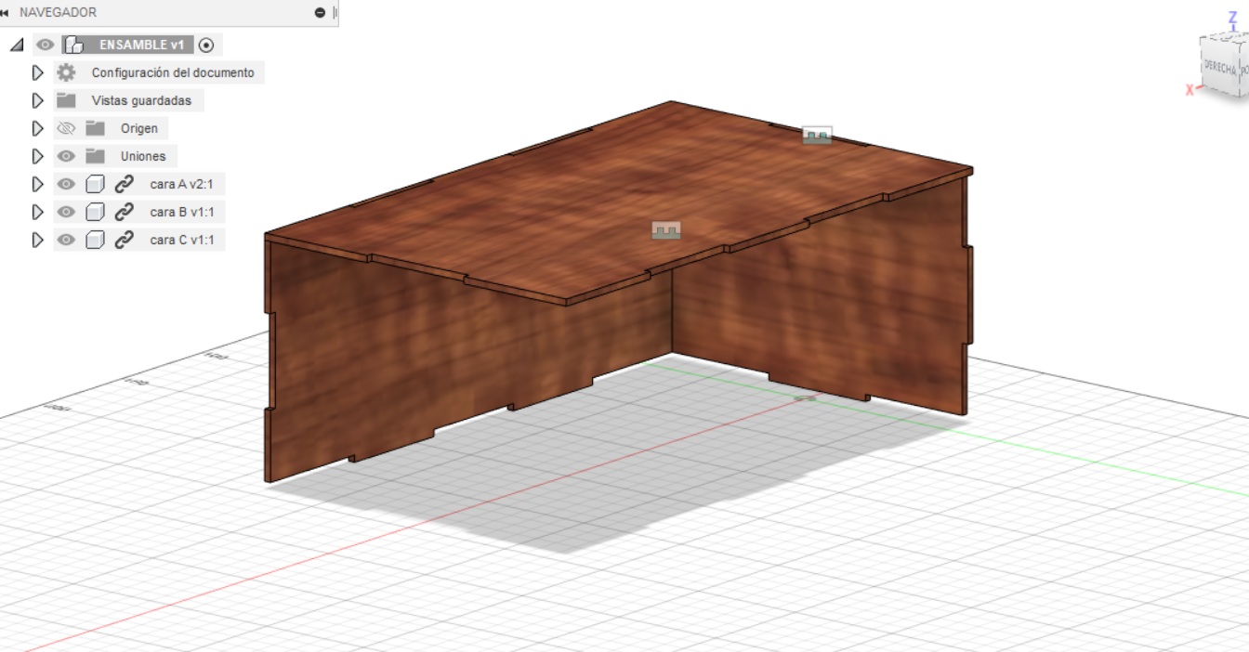
Task: Show the hidden Origen folder
Action: click(66, 128)
